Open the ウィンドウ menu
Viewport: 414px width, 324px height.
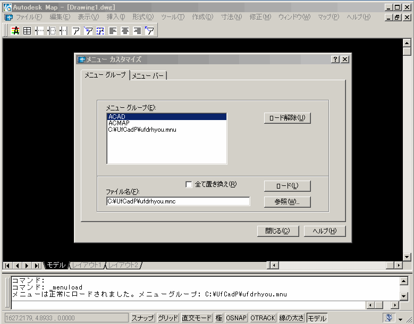point(294,17)
